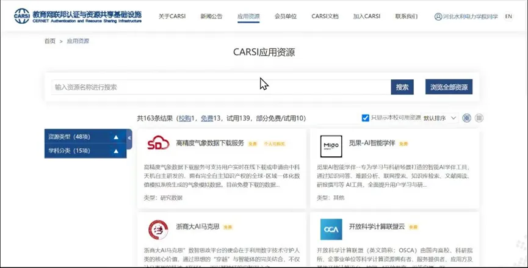Select 应用资源 navigation tab

[248, 16]
